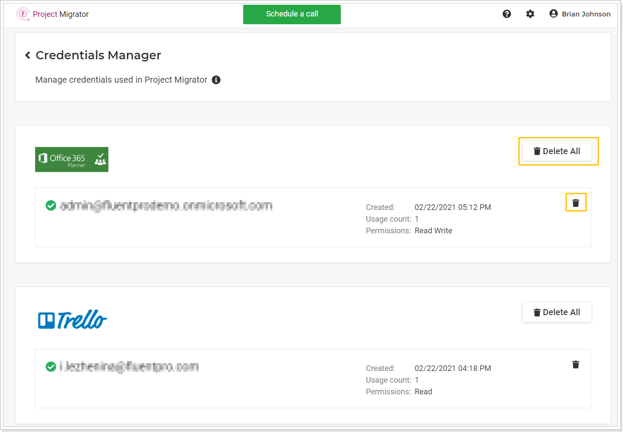623x432 pixels.
Task: Open the settings gear icon
Action: tap(530, 14)
